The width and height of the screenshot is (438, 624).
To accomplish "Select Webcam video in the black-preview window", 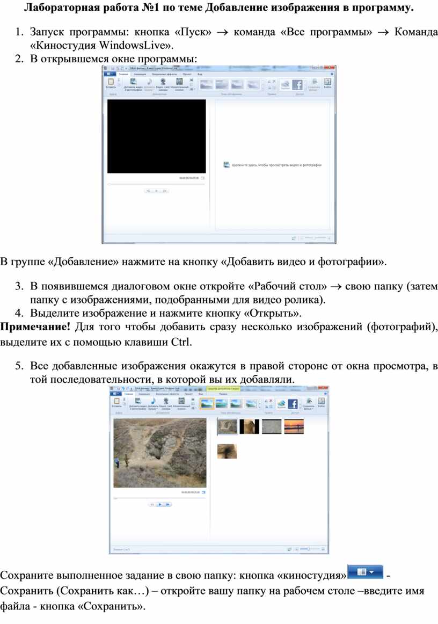I will (162, 84).
